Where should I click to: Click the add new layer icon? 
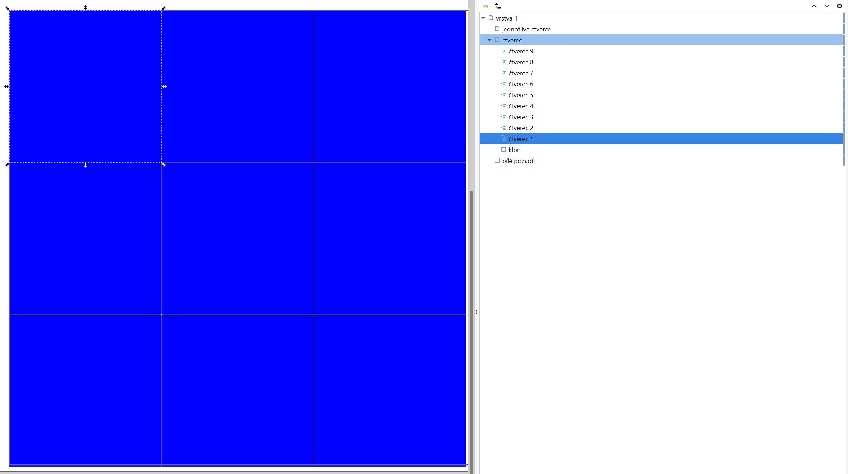(x=498, y=6)
